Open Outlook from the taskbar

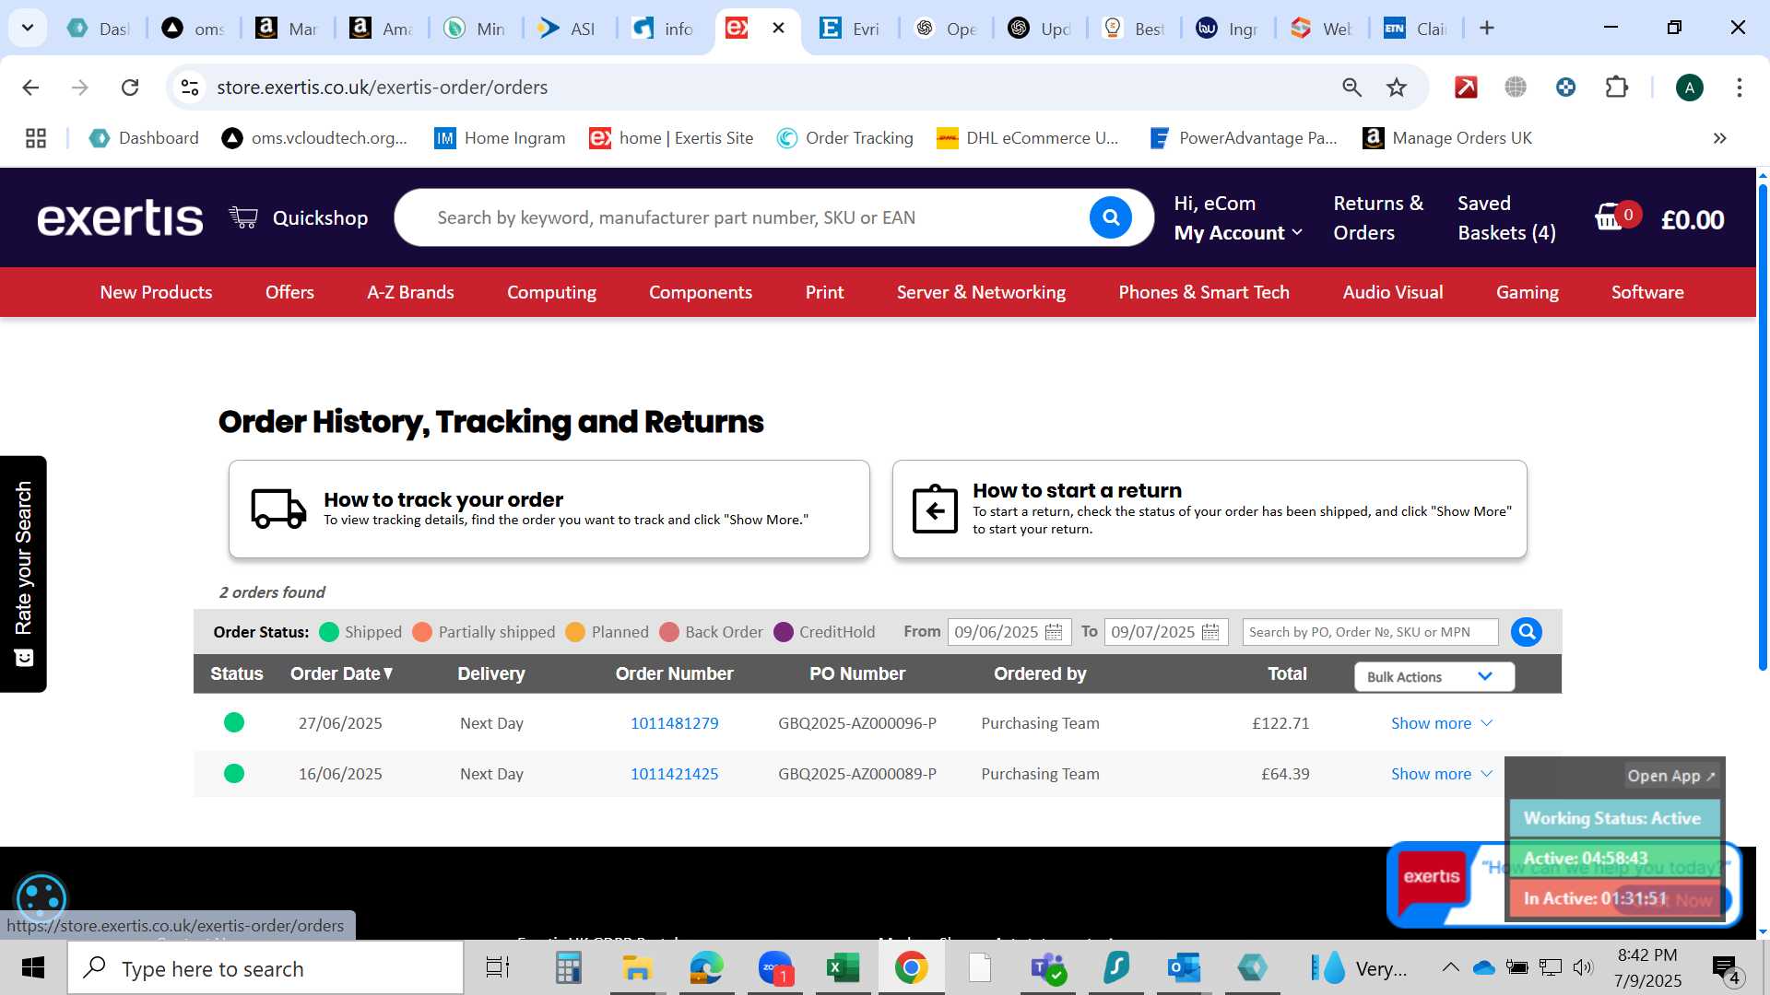click(x=1184, y=968)
